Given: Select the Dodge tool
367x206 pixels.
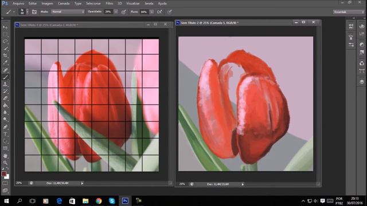Looking at the screenshot, I should [x=5, y=120].
